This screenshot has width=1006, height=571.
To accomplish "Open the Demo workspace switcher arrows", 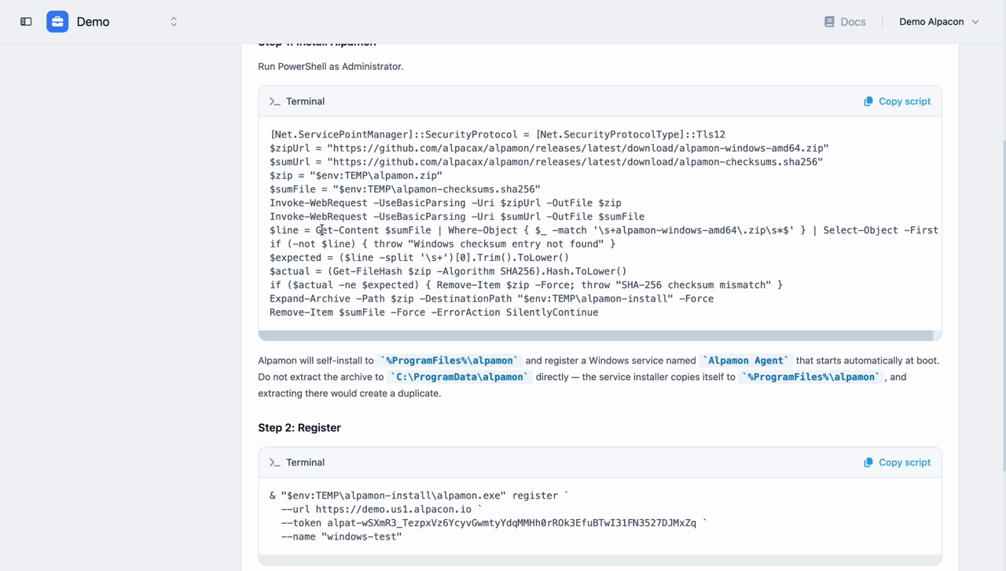I will click(x=174, y=22).
